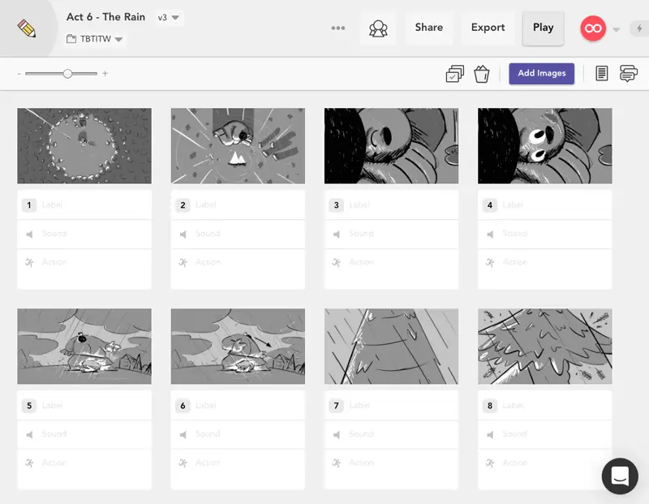Click the pencil logo icon
This screenshot has width=649, height=504.
point(27,28)
